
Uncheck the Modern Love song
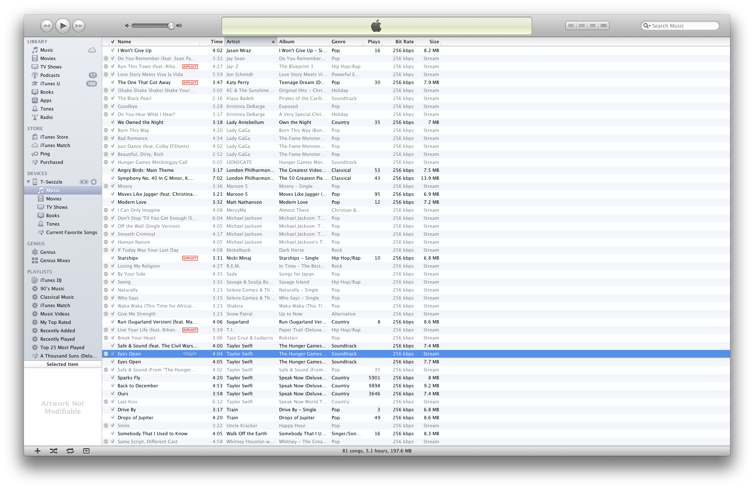113,202
